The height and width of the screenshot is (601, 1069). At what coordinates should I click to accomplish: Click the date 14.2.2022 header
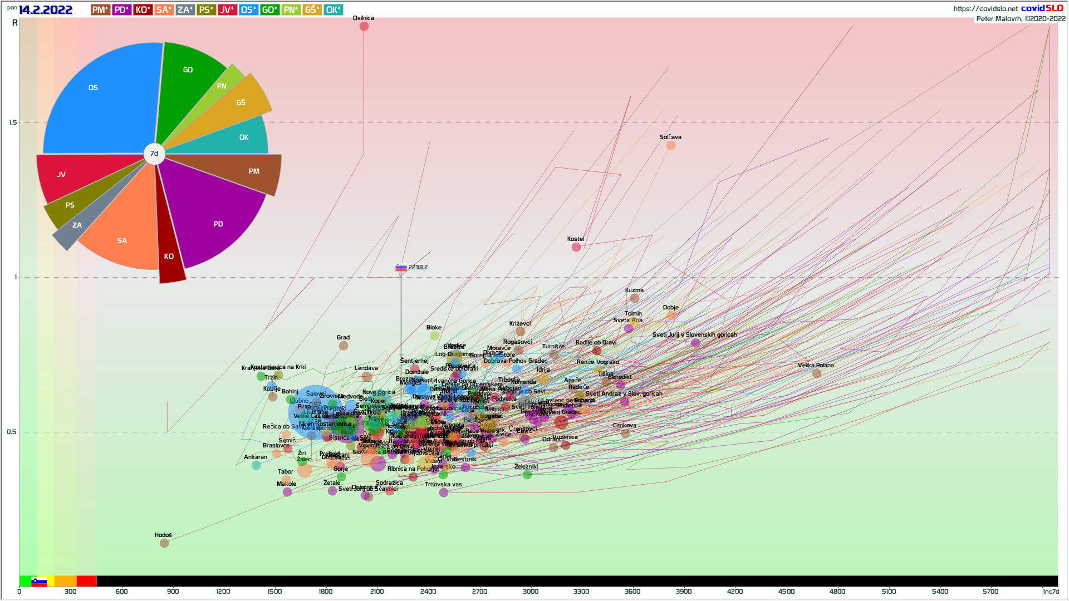pyautogui.click(x=46, y=10)
